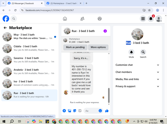Click the message input field Aa
This screenshot has height=124, width=167.
[x=91, y=111]
